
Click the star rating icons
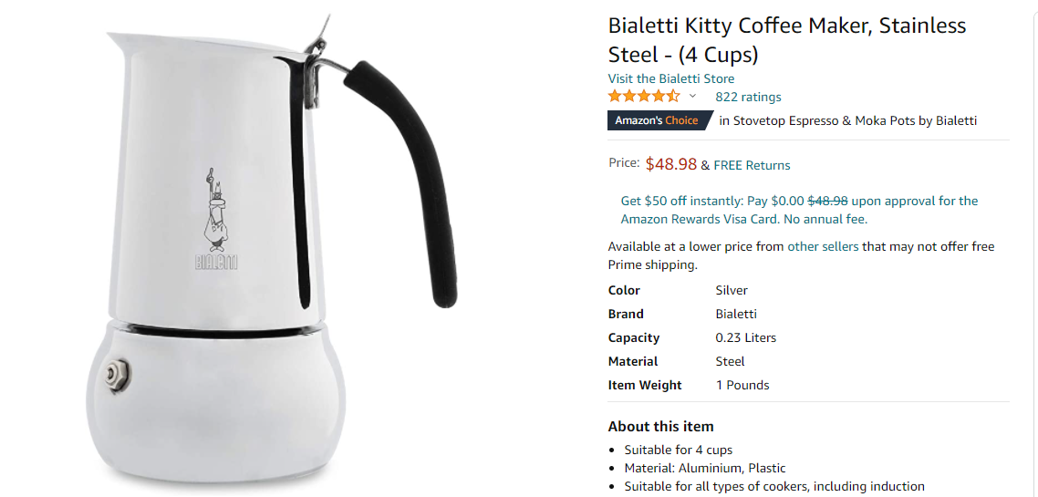(643, 96)
